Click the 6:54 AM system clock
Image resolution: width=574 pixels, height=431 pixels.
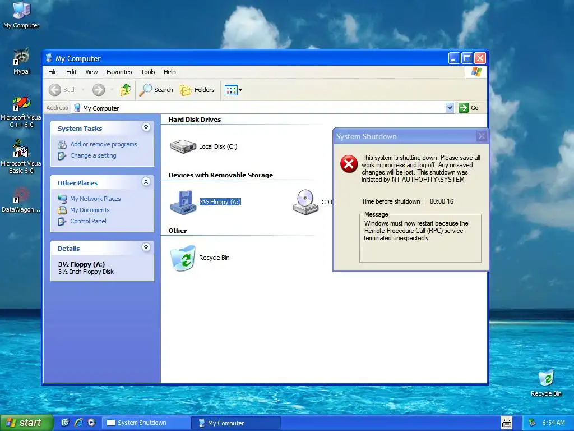(x=553, y=423)
